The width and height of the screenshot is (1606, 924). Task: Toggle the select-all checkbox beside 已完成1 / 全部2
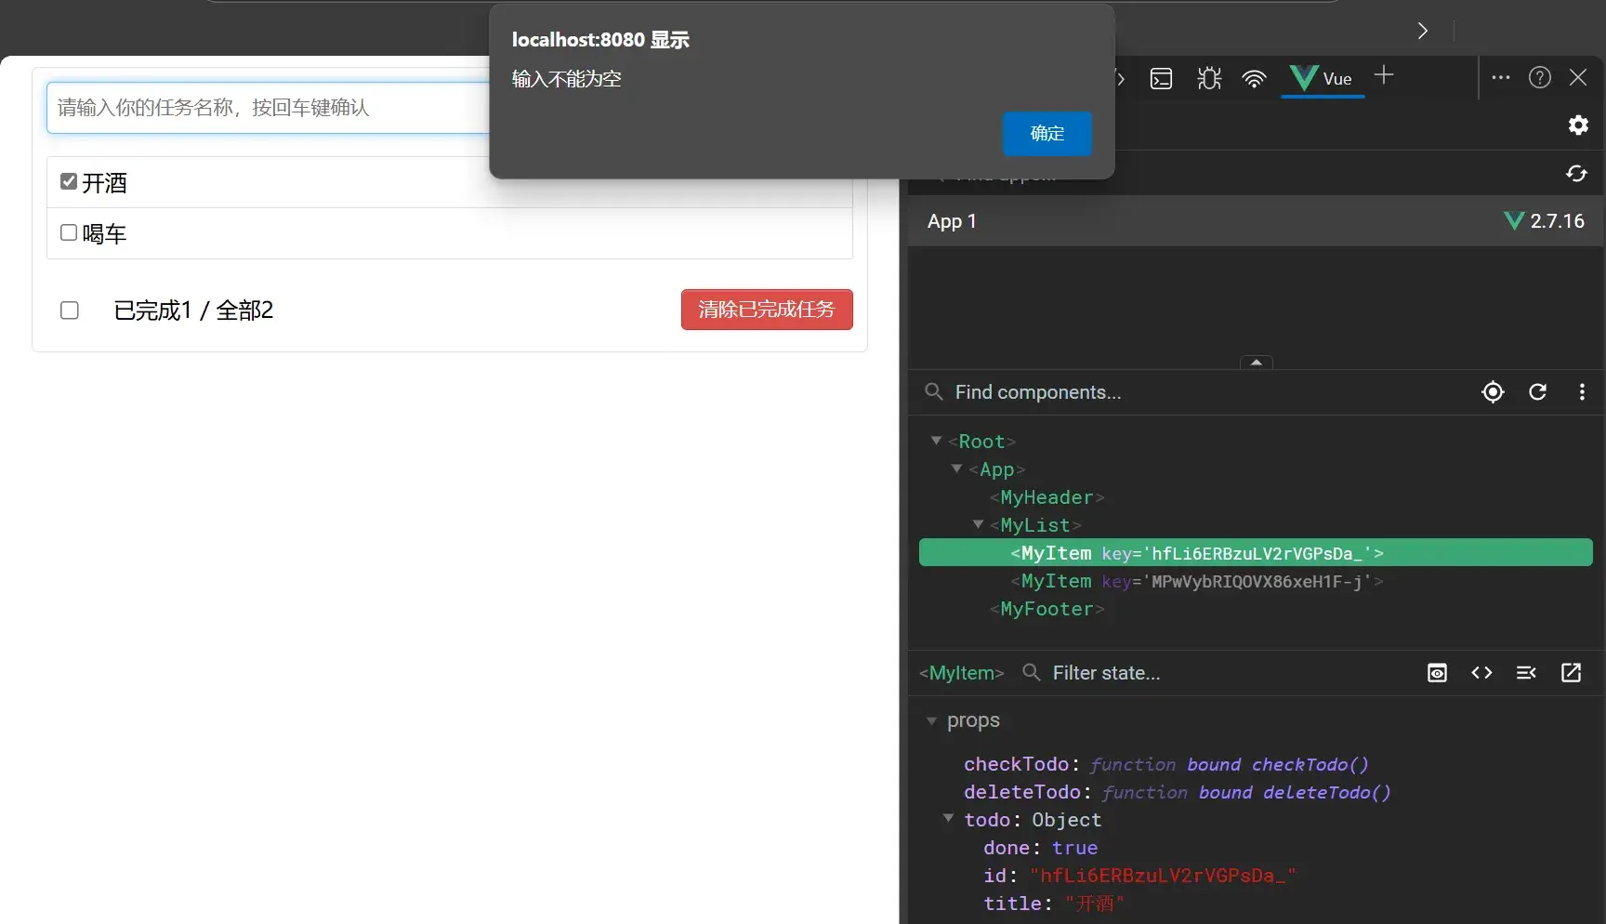tap(70, 310)
